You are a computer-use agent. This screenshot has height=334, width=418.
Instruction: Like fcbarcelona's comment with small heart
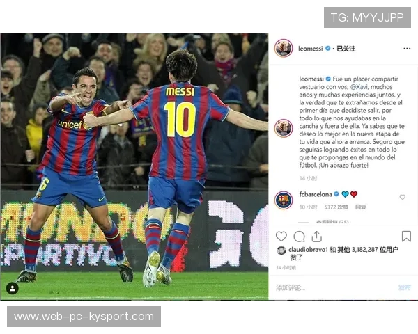(x=402, y=197)
